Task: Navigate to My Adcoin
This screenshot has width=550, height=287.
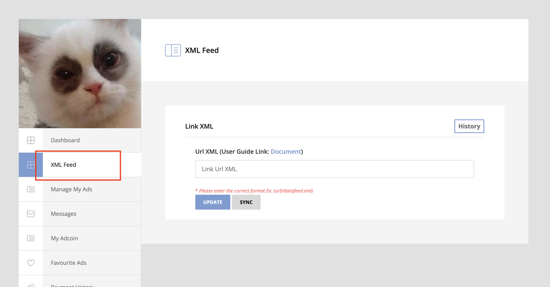Action: click(64, 238)
